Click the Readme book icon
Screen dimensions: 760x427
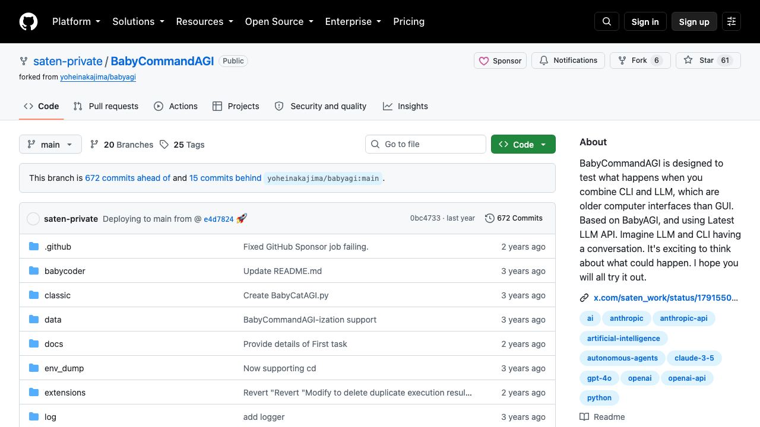pyautogui.click(x=584, y=417)
